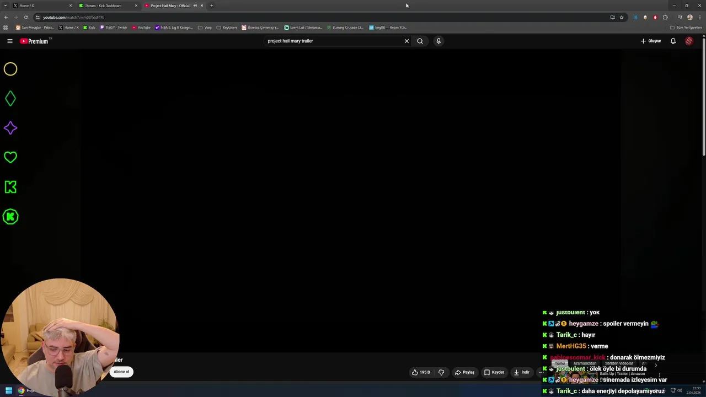Close the Home / X tab
The height and width of the screenshot is (397, 706).
point(71,6)
